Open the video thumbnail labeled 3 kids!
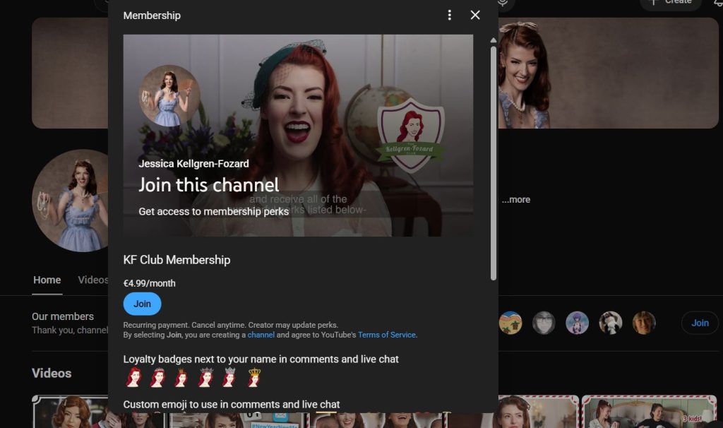Viewport: 723px width, 428px height. (650, 411)
